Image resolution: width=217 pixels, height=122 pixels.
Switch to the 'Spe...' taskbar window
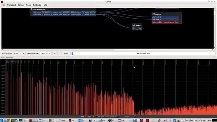(122, 120)
